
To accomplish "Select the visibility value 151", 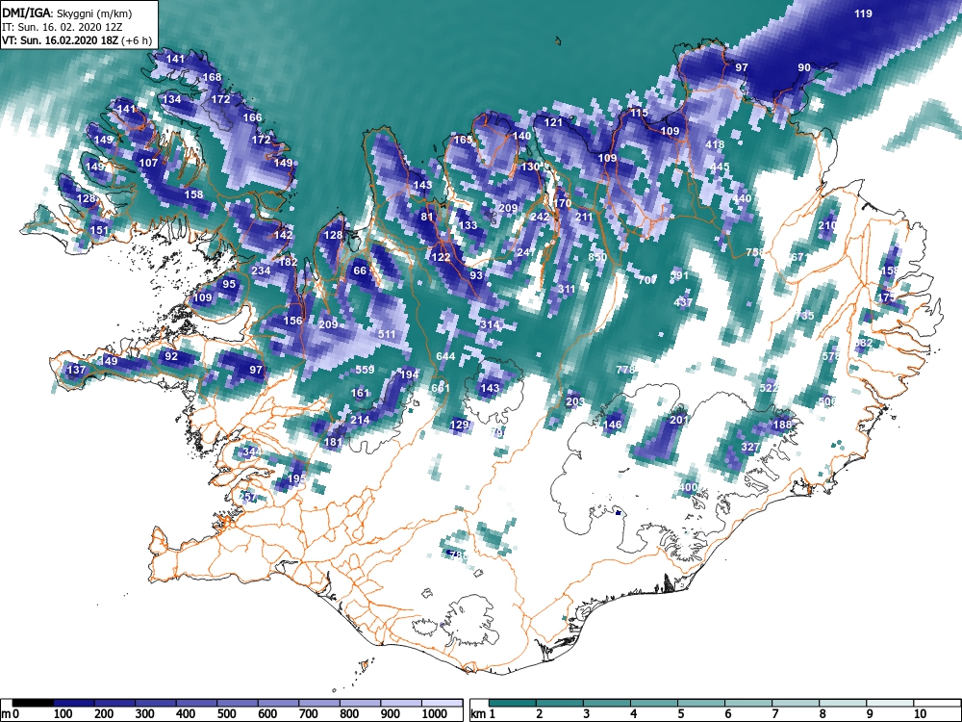I will pos(99,230).
